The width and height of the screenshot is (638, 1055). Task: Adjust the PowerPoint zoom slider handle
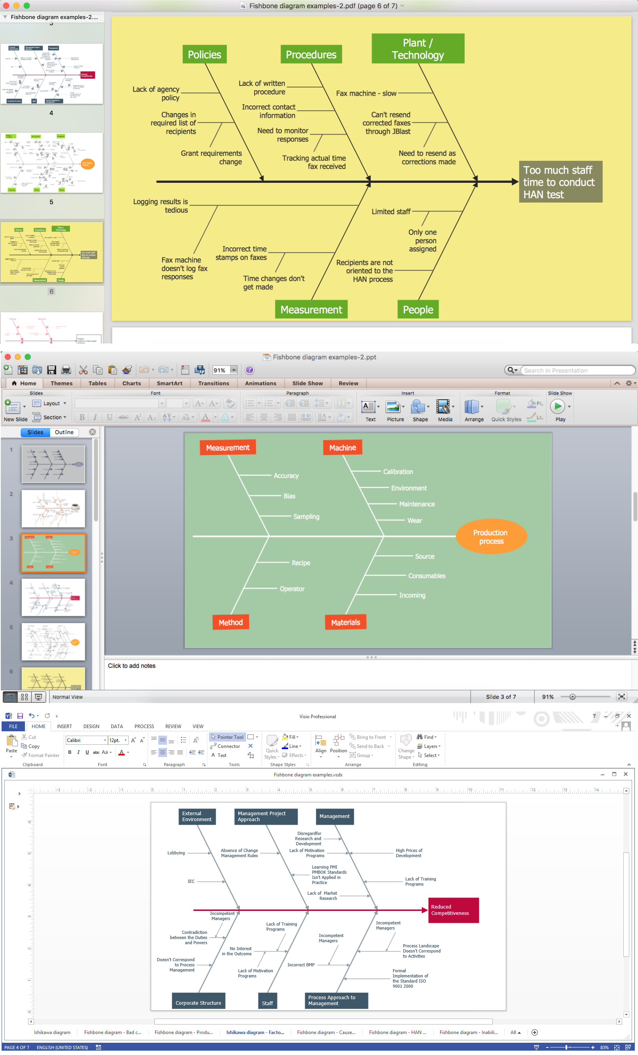click(x=572, y=696)
